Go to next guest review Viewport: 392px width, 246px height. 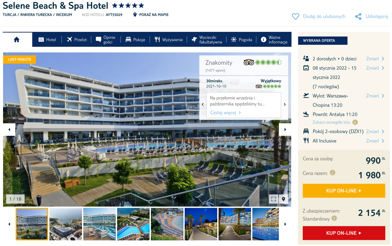285,104
